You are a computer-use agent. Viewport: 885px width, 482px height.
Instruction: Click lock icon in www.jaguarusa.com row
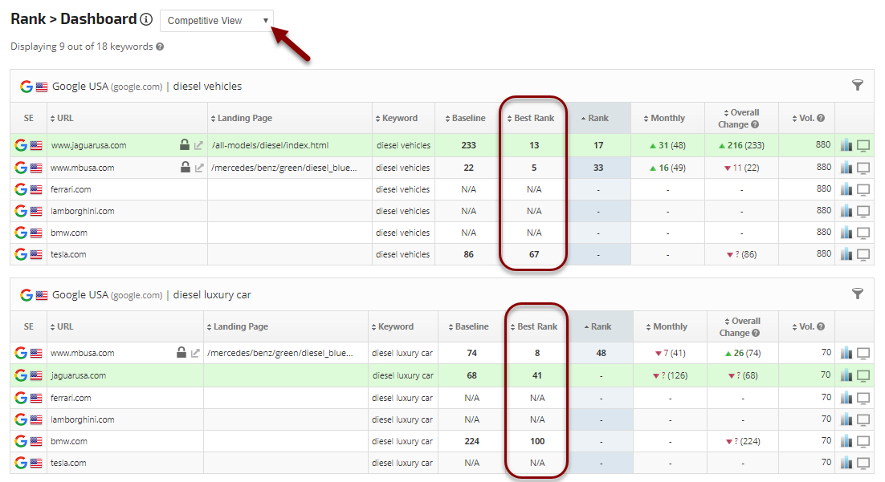pos(185,145)
